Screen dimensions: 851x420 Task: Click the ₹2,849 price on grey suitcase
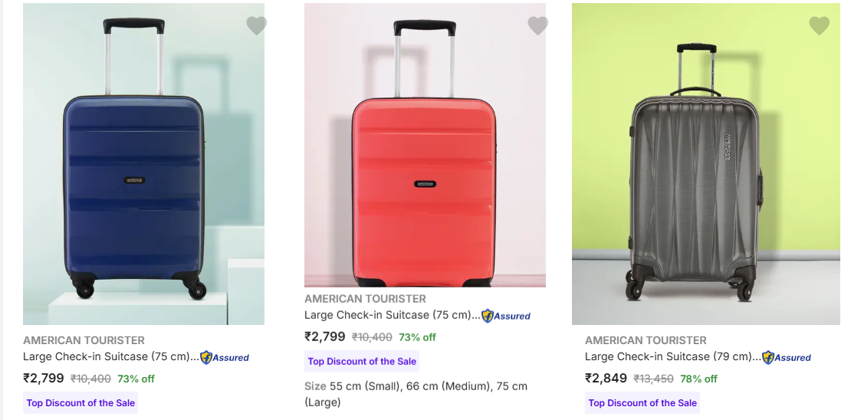pyautogui.click(x=606, y=379)
